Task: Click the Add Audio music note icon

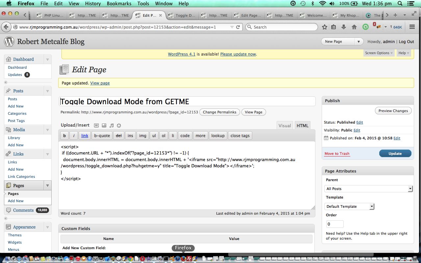Action: [111, 125]
